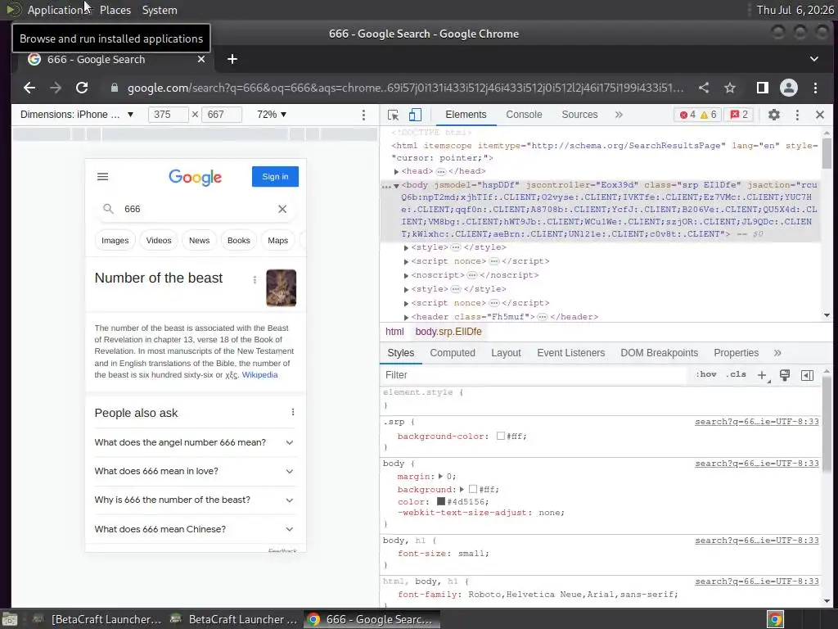
Task: Click the body background #fff swatch
Action: 473,489
